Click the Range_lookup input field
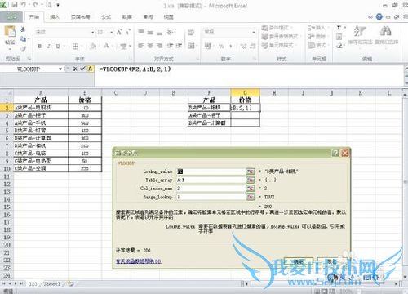 211,197
